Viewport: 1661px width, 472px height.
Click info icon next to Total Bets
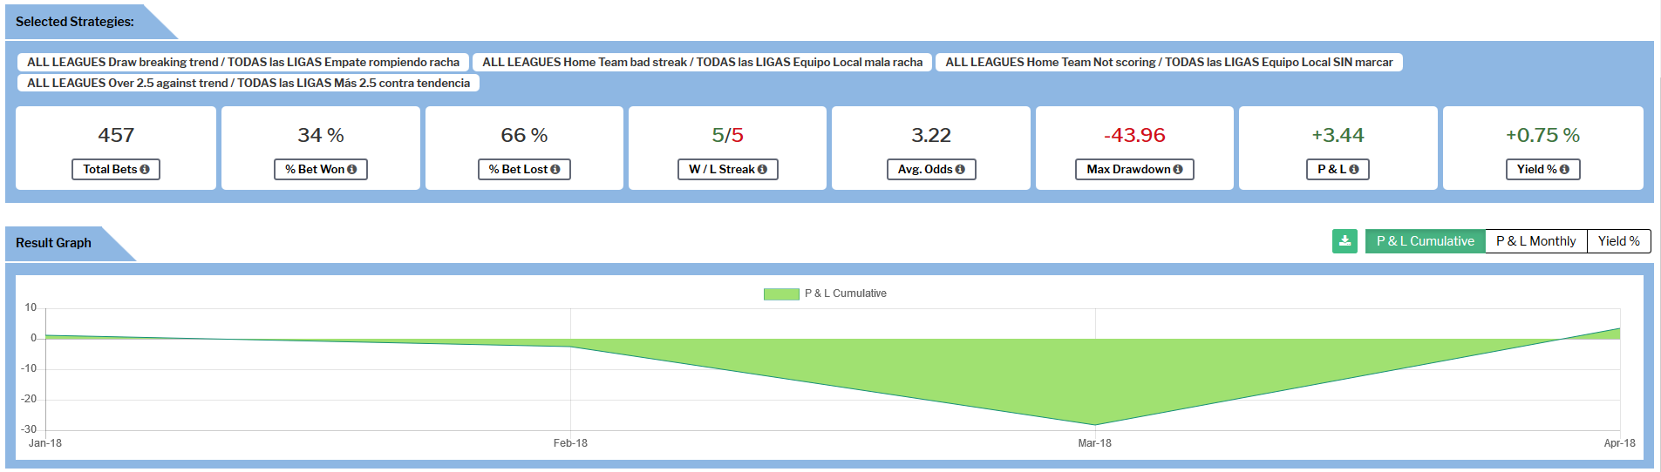pyautogui.click(x=145, y=170)
